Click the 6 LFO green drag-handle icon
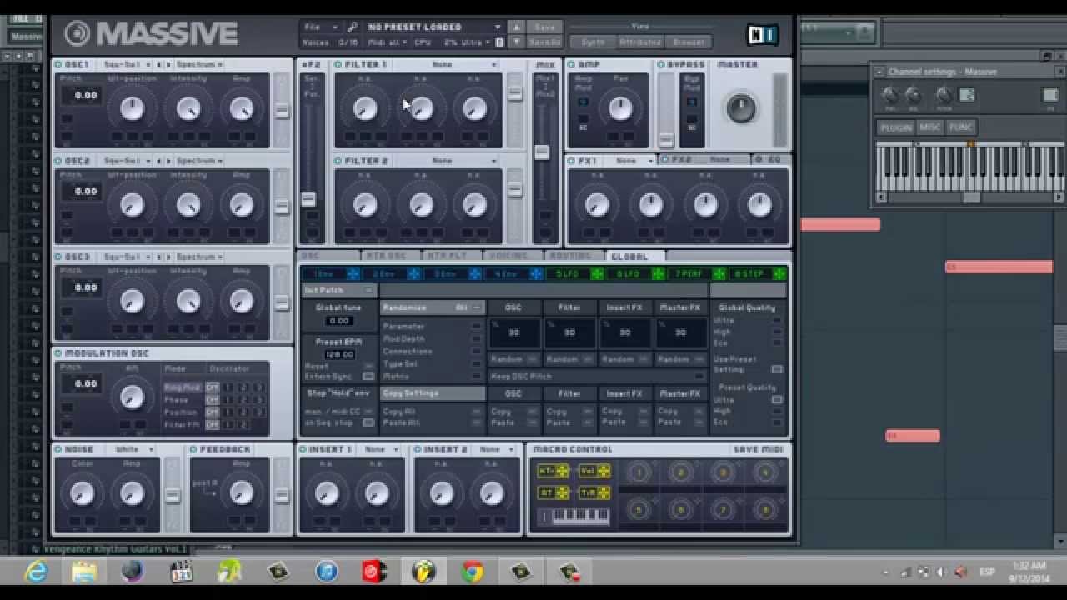This screenshot has width=1067, height=600. point(658,273)
